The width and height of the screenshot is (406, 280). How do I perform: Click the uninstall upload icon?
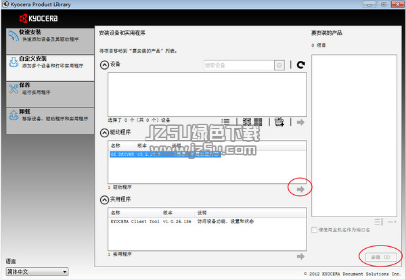(14, 115)
